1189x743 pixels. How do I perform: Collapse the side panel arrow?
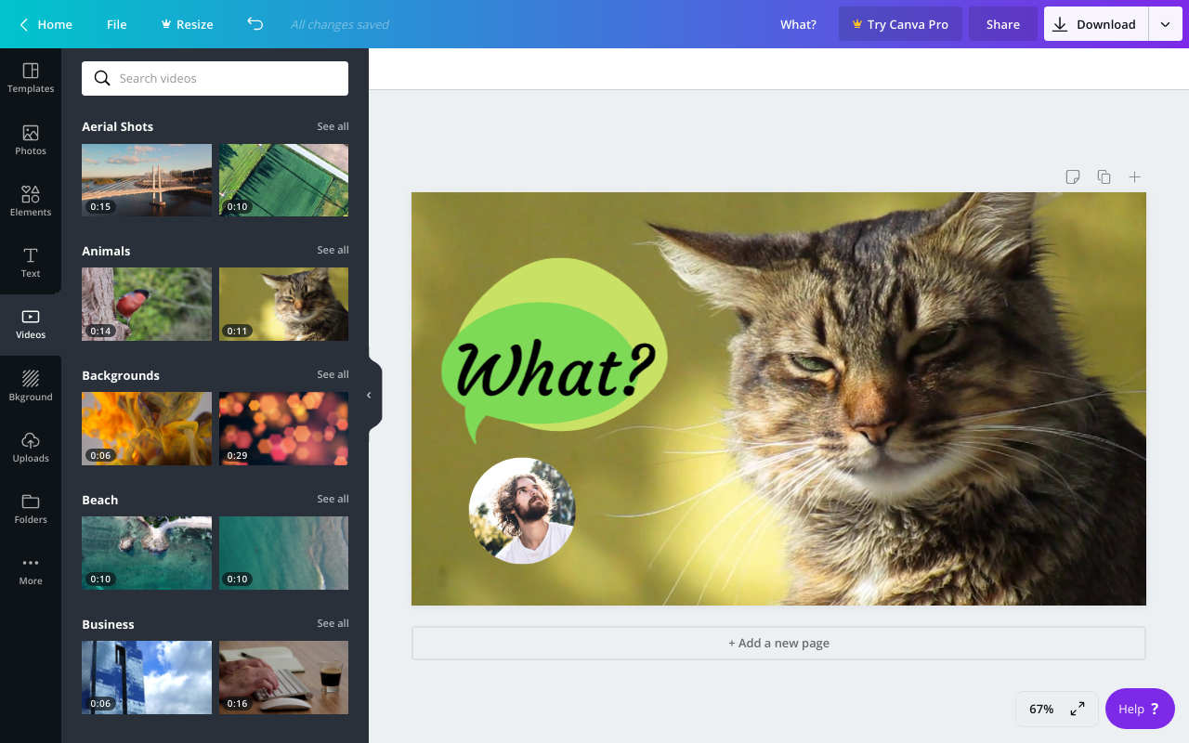369,395
